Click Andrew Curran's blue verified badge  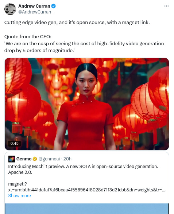(53, 6)
